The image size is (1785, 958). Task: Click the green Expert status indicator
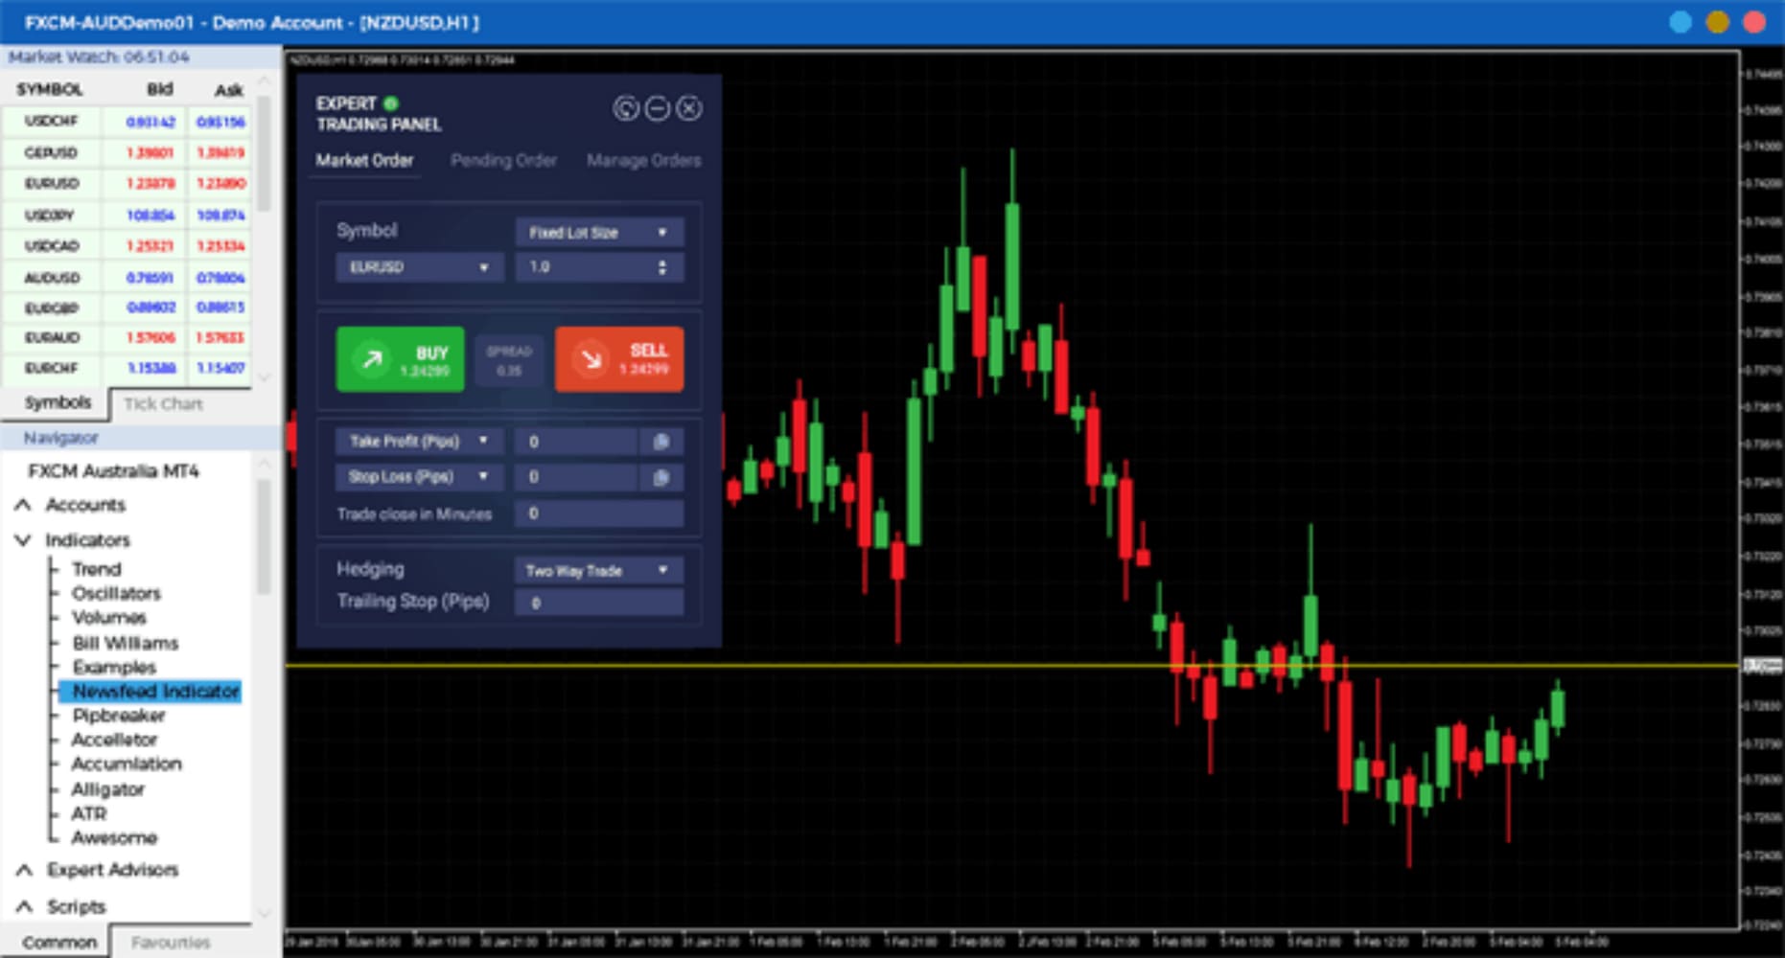391,103
